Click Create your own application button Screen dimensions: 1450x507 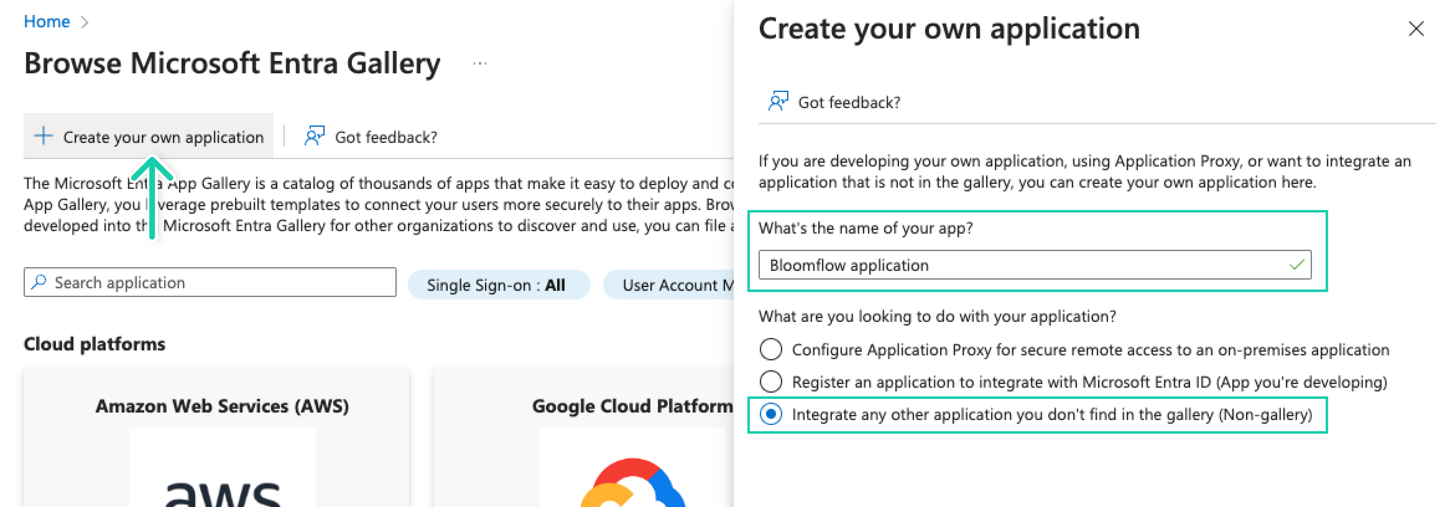[x=149, y=136]
